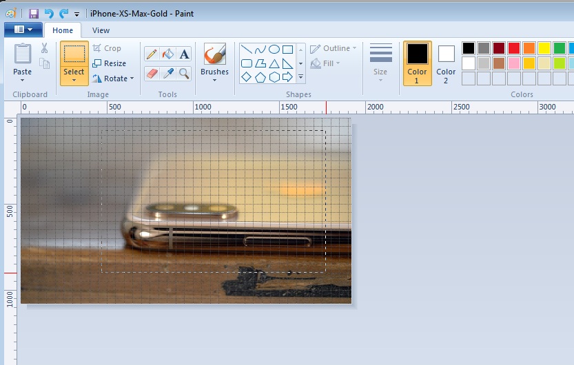574x365 pixels.
Task: Choose the Rectangle shape
Action: [x=288, y=50]
